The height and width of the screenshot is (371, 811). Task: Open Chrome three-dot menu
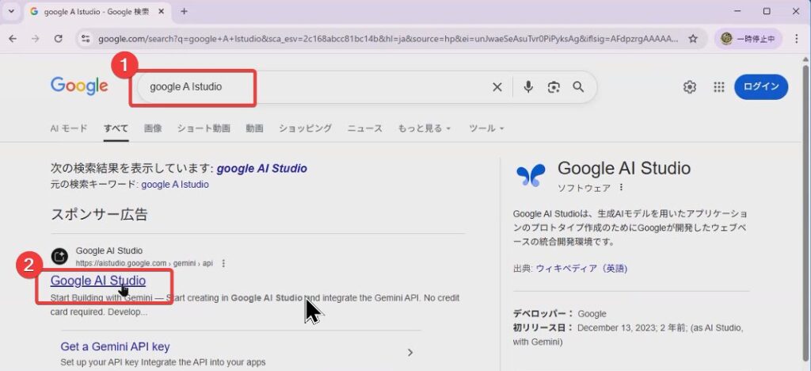796,38
